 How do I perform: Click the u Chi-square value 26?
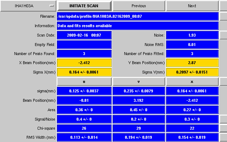[x=84, y=128]
